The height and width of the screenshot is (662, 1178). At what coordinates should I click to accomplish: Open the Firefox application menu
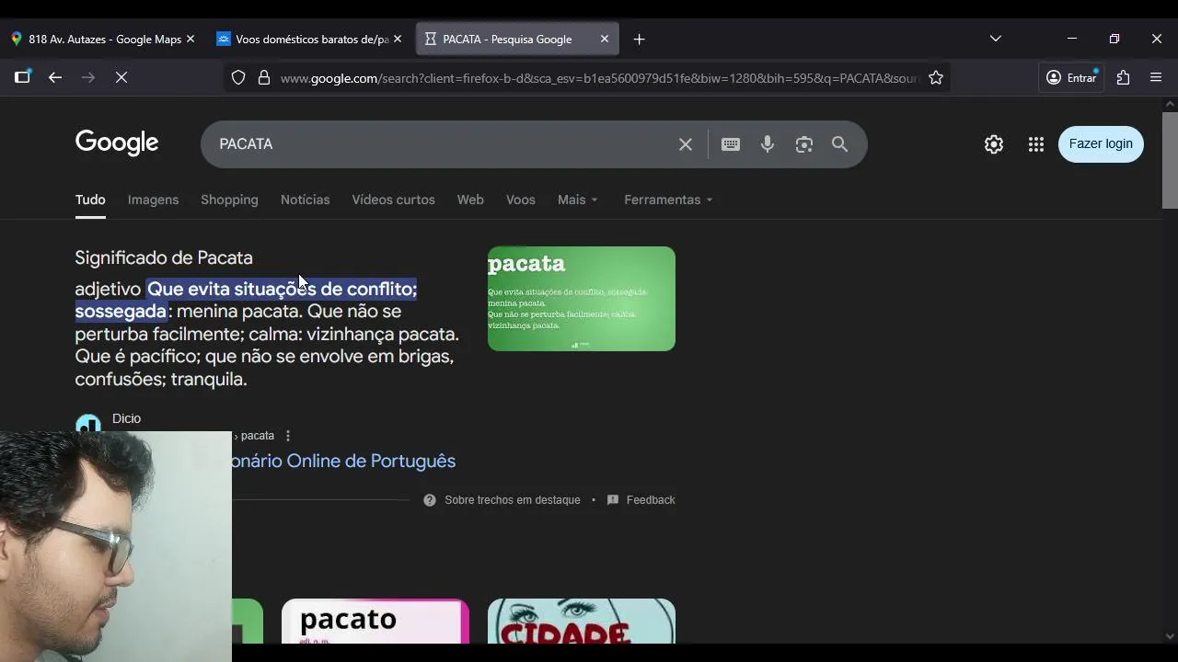(x=1156, y=78)
